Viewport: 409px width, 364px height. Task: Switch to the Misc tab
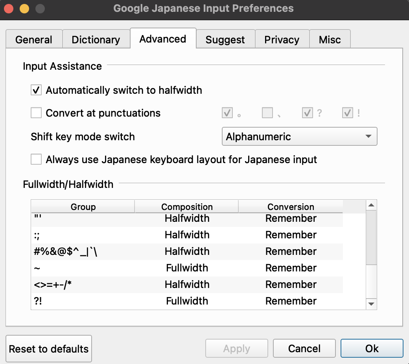[x=330, y=39]
